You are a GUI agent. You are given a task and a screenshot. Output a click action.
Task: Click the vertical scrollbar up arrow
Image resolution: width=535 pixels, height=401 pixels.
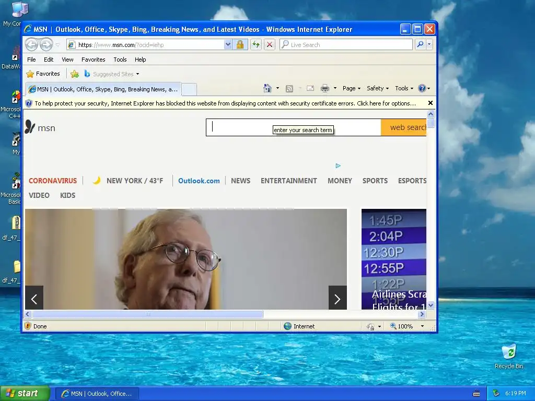tap(431, 114)
